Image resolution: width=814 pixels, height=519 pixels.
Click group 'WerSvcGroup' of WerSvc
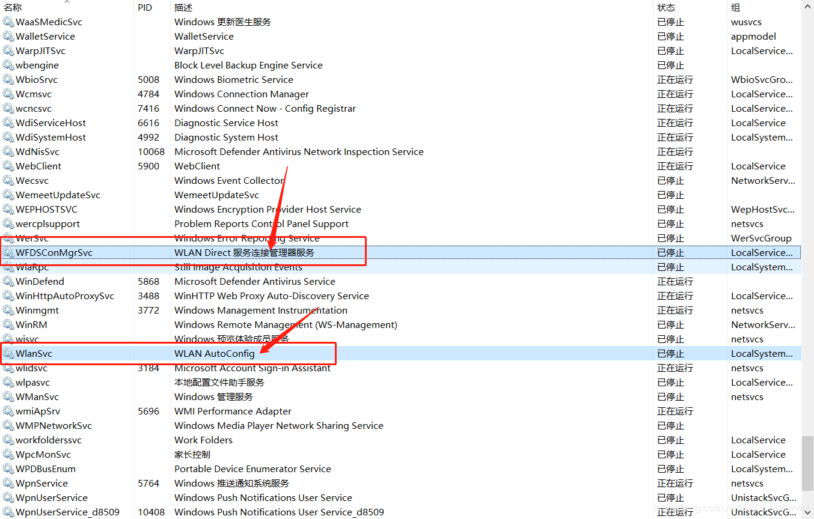pos(761,238)
